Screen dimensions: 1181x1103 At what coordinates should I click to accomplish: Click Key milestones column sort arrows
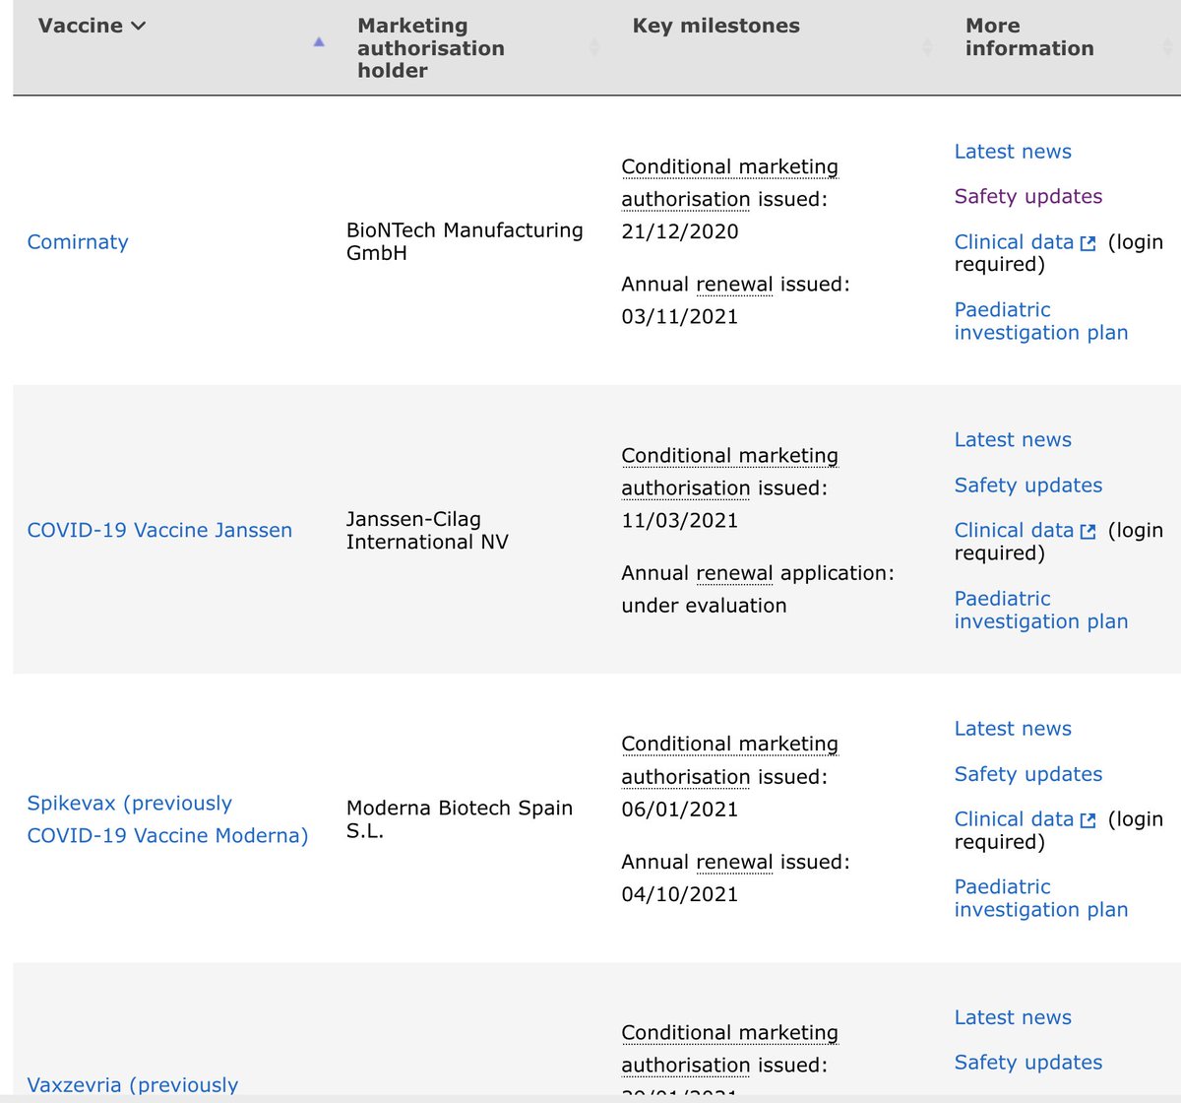pyautogui.click(x=927, y=47)
